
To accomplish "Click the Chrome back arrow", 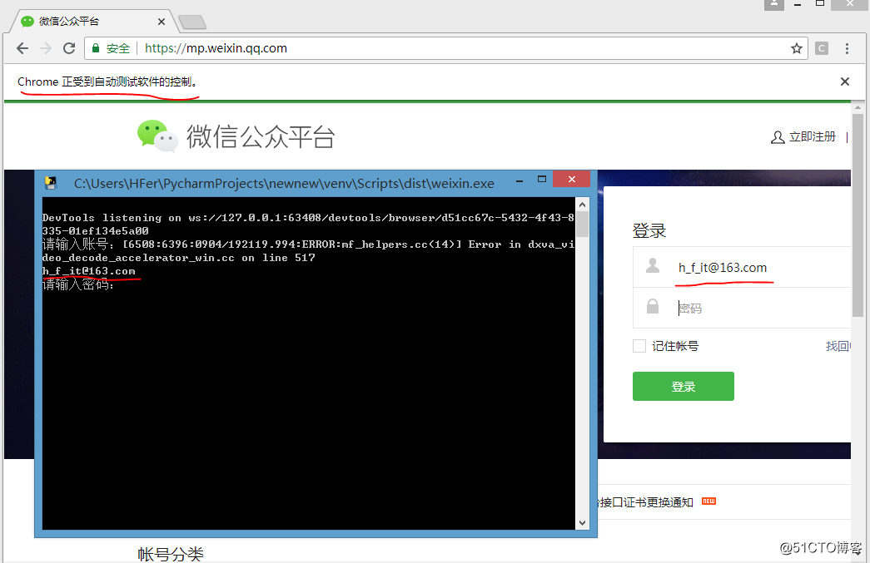I will pos(22,48).
